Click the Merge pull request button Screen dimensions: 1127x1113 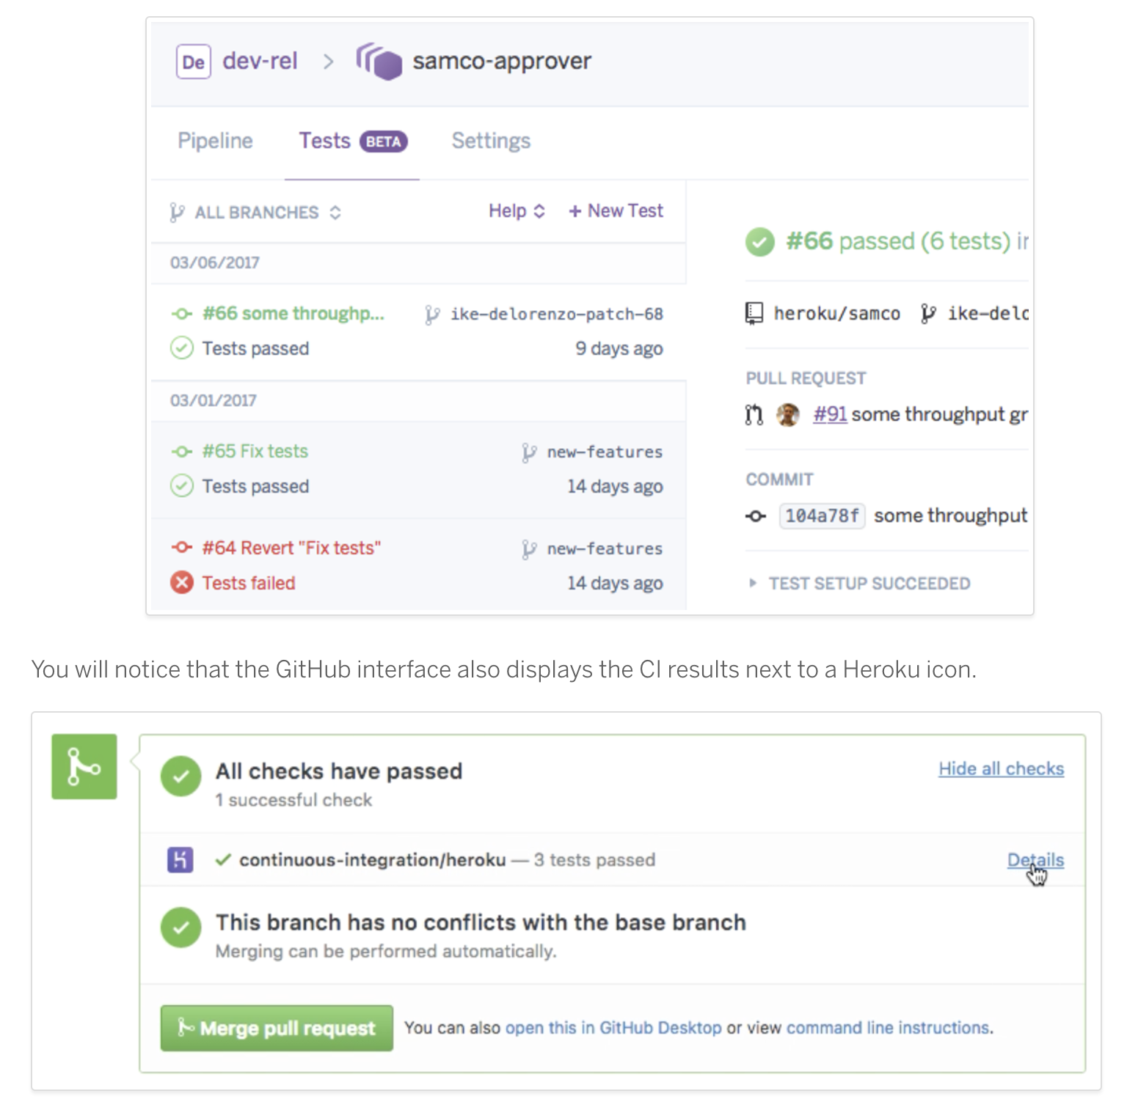click(x=277, y=1028)
